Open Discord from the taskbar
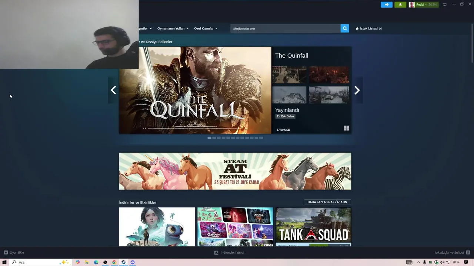 (x=133, y=262)
